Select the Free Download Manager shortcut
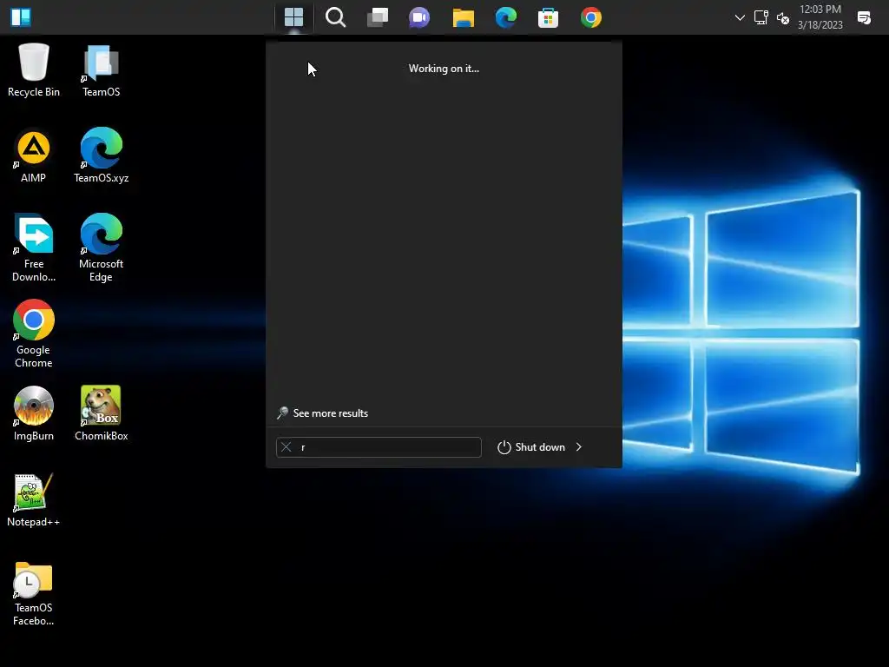This screenshot has width=889, height=667. coord(34,248)
